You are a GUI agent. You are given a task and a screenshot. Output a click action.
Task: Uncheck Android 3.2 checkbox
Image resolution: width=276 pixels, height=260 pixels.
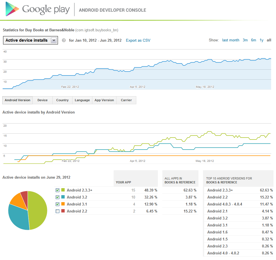(x=57, y=197)
